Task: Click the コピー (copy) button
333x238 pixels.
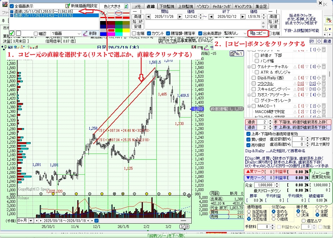Action: tap(258, 33)
